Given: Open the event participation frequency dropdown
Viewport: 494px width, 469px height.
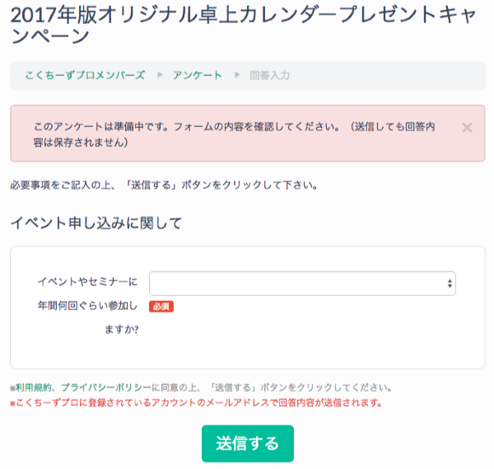Looking at the screenshot, I should coord(301,284).
